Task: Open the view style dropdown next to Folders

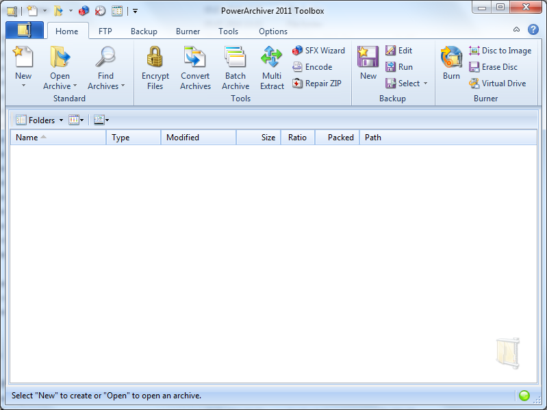Action: (x=76, y=120)
